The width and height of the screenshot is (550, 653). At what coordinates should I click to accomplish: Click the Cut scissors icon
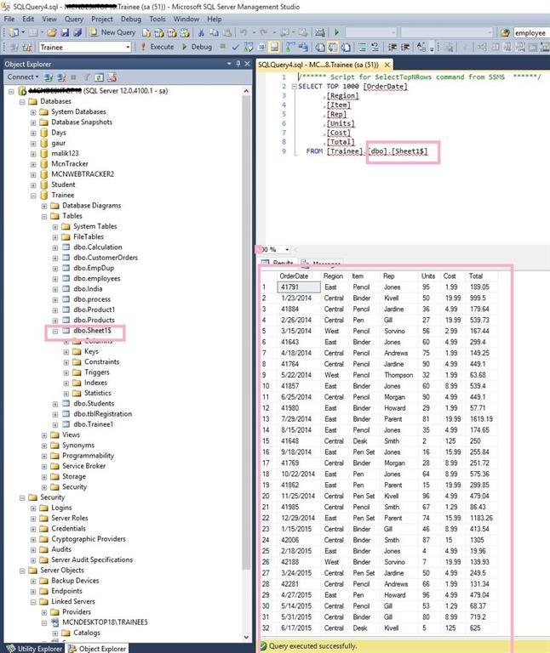click(x=201, y=32)
